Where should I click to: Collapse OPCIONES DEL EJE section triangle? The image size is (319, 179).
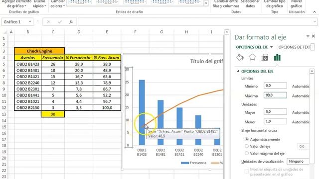[238, 71]
